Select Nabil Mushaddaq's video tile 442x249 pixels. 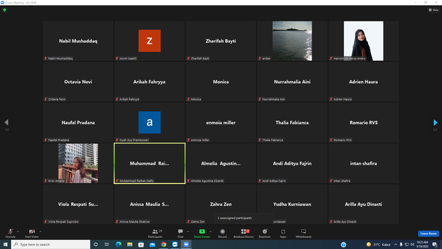[x=78, y=41]
